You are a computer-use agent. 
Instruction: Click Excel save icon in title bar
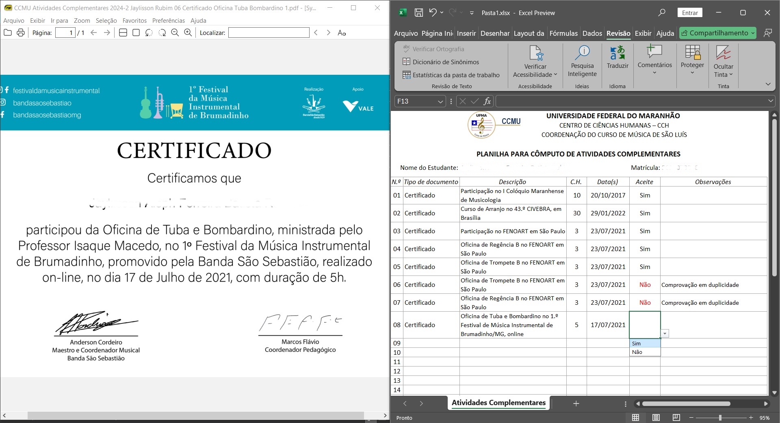coord(419,13)
